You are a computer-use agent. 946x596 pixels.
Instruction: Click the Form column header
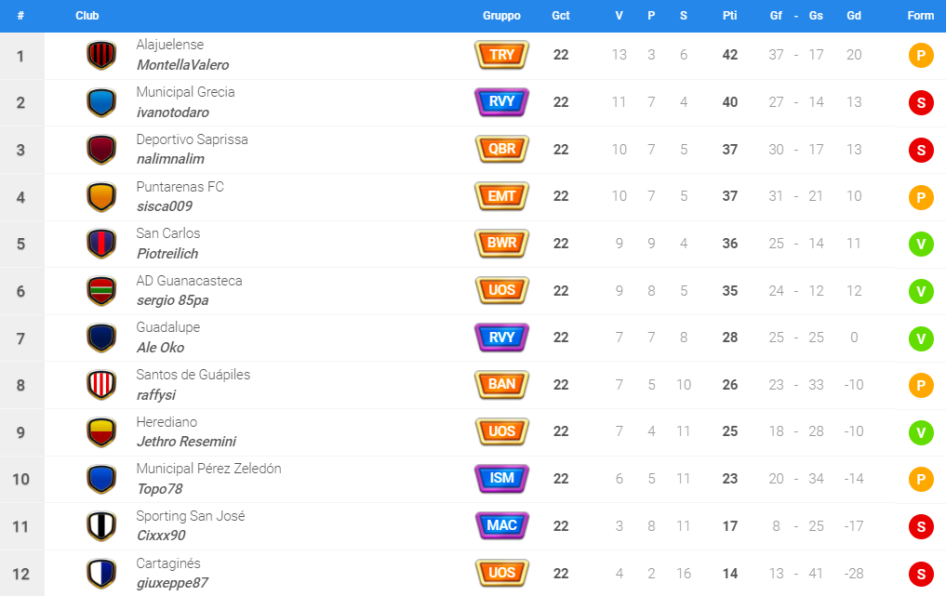921,16
